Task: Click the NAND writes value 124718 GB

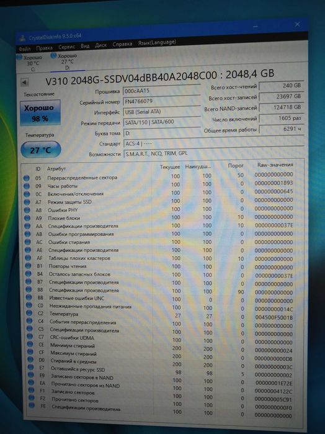Action: coord(282,107)
